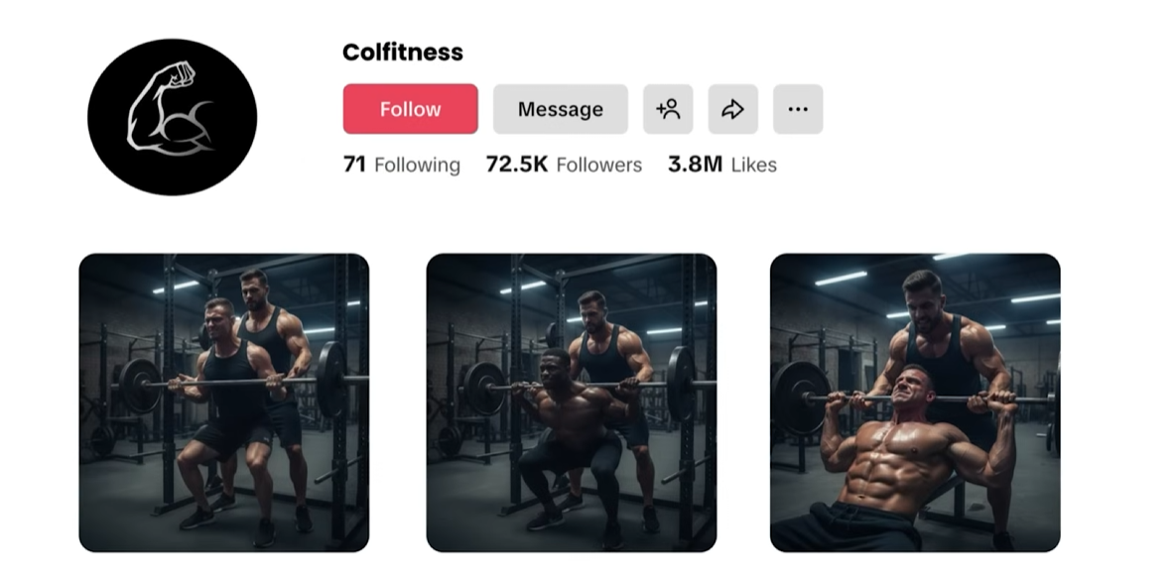Open the Following list label

417,166
